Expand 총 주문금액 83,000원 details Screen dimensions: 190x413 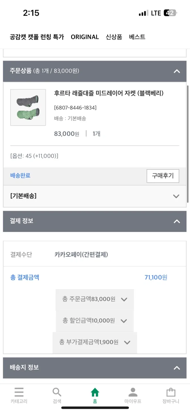[x=124, y=299]
